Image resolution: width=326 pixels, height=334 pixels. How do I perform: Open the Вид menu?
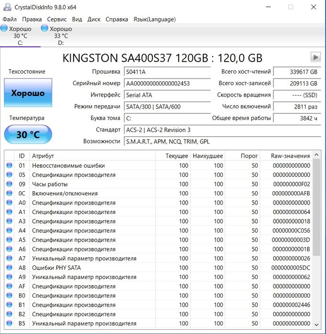[x=77, y=20]
